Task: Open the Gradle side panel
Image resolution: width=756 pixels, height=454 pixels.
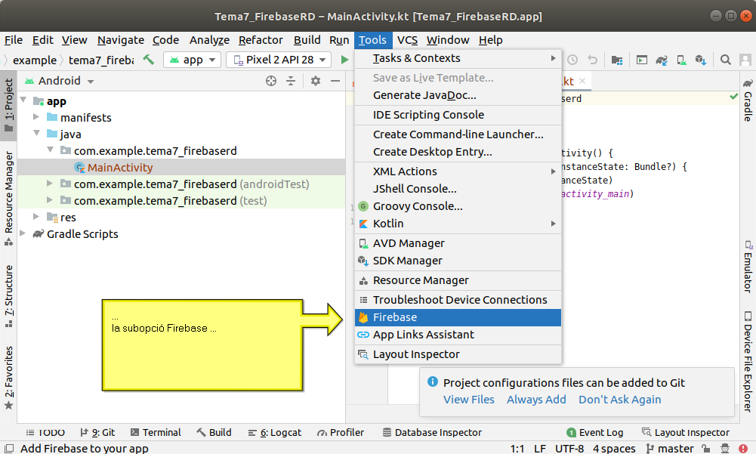Action: pyautogui.click(x=748, y=100)
